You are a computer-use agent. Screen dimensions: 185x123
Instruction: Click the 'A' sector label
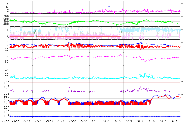(x=8, y=37)
